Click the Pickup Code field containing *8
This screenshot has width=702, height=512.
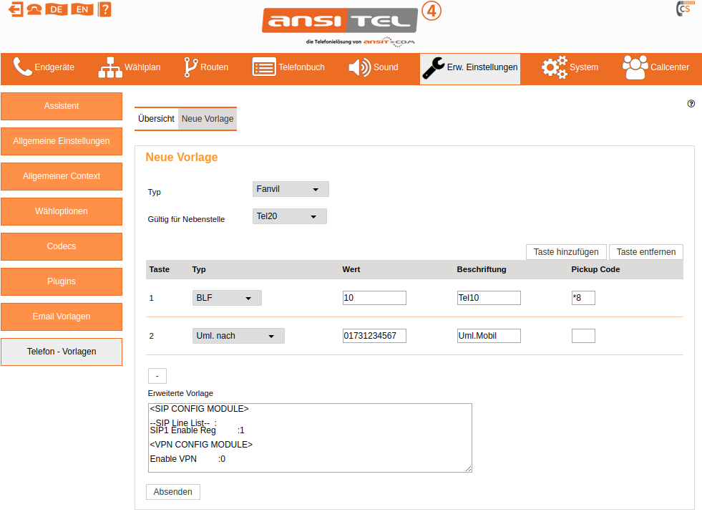pos(583,298)
